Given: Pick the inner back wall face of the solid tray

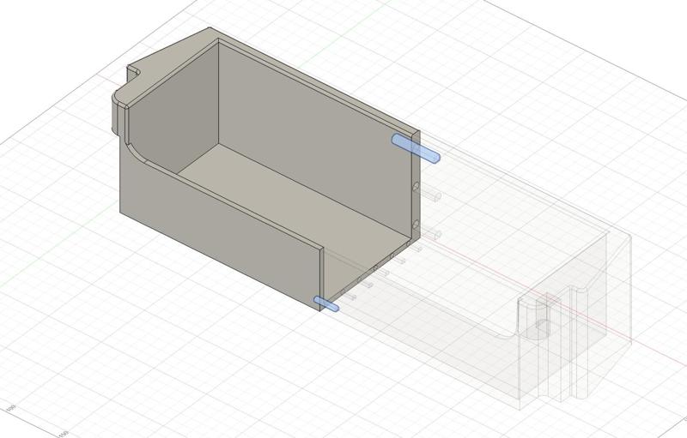Looking at the screenshot, I should (315, 140).
